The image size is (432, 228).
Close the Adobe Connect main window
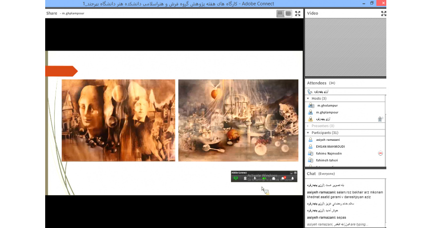point(383,3)
